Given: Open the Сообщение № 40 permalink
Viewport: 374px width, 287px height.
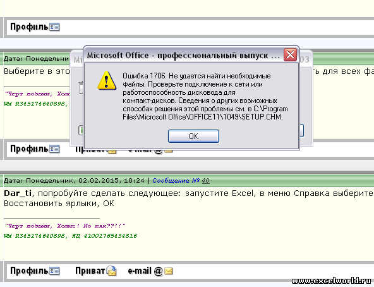Looking at the screenshot, I should click(181, 181).
